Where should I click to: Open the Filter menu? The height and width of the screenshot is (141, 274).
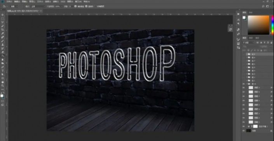click(x=56, y=2)
